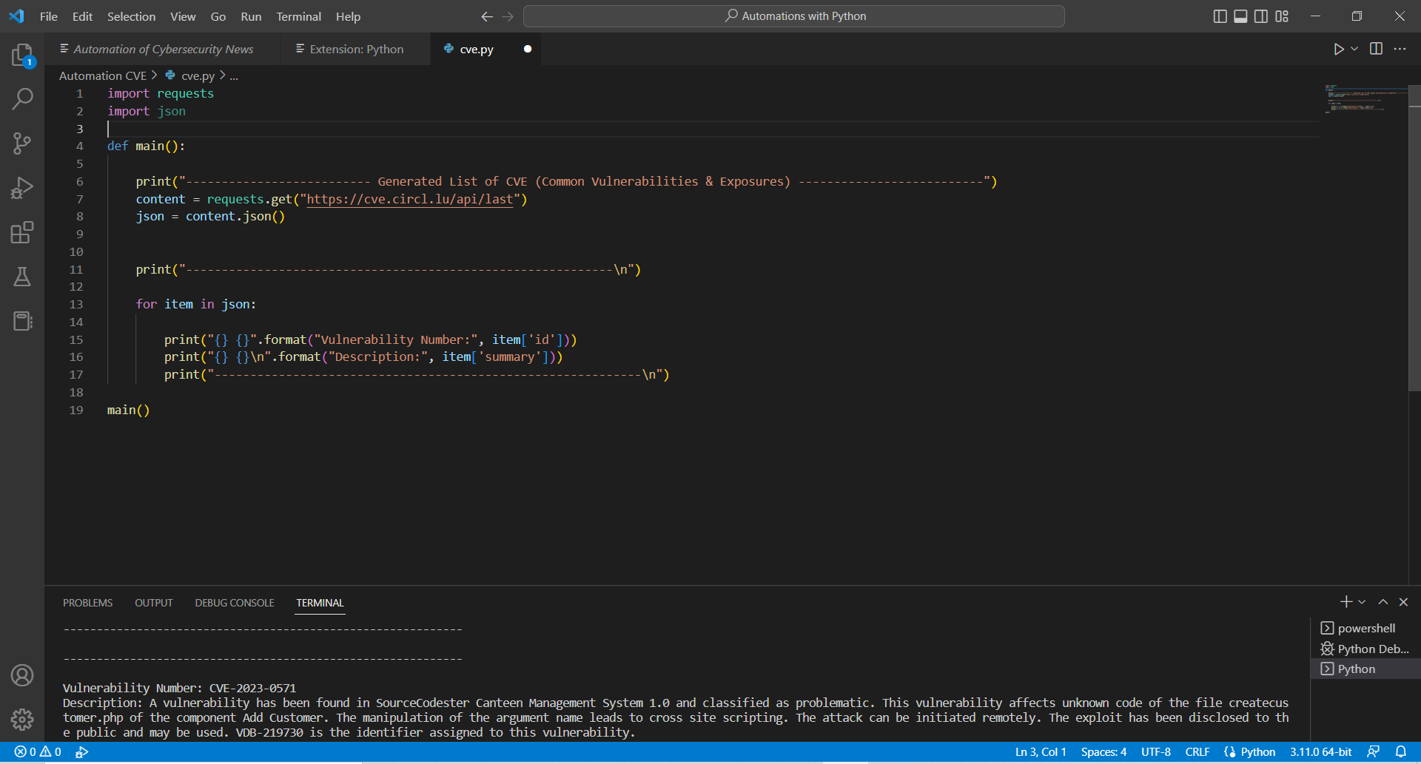
Task: Click the Automations with Python command center
Action: [794, 16]
